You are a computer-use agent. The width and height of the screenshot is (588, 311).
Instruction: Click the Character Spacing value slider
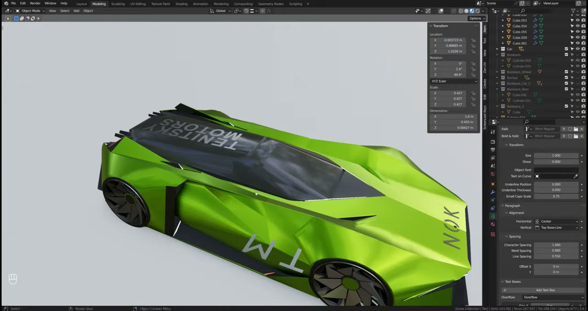[x=557, y=245]
